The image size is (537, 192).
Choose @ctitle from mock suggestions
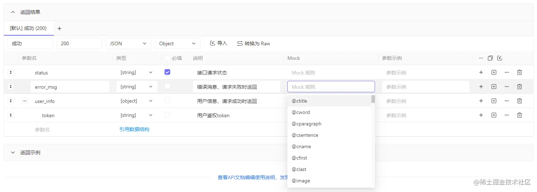tap(329, 101)
